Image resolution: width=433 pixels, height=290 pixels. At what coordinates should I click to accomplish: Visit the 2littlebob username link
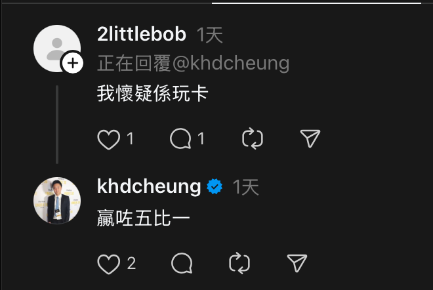[142, 34]
